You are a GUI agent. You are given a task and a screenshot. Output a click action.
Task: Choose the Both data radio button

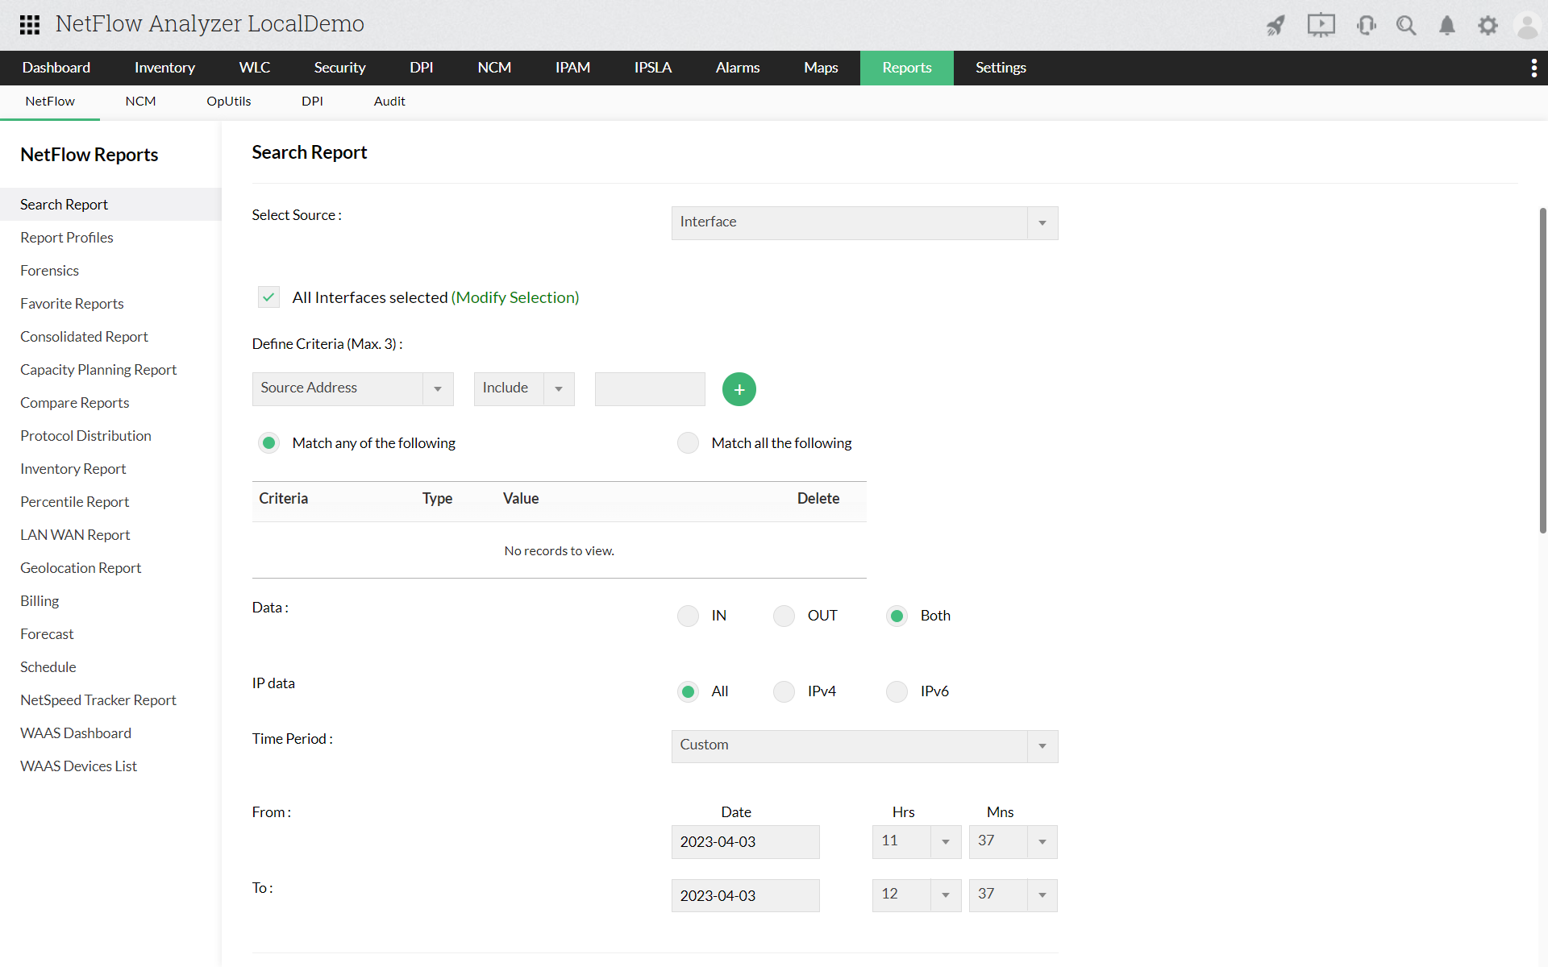pyautogui.click(x=897, y=616)
